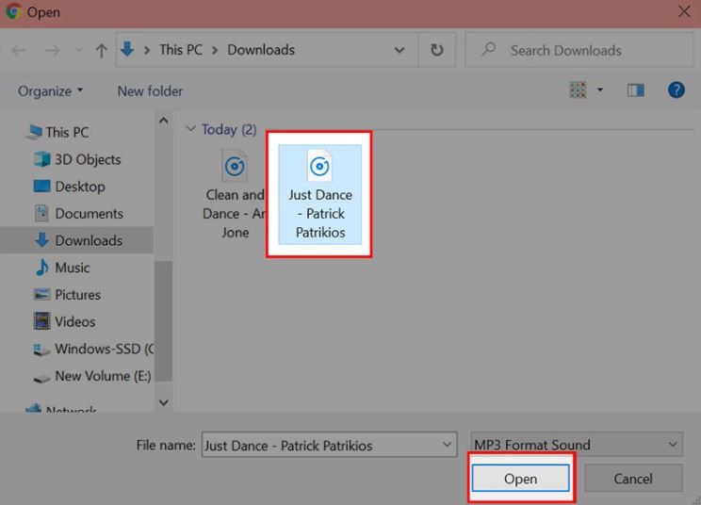Click the Pictures icon in sidebar
Image resolution: width=701 pixels, height=505 pixels.
[42, 295]
